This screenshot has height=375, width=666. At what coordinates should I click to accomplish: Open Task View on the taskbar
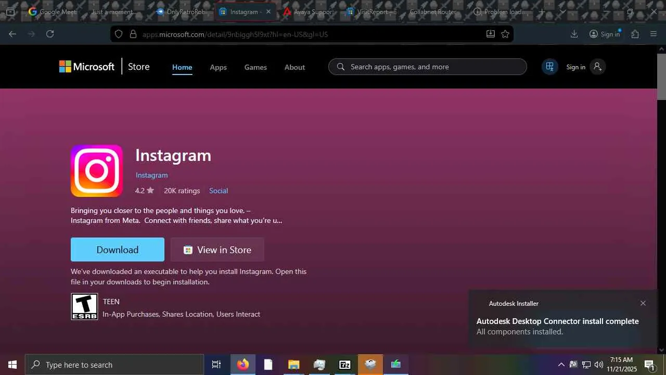[x=216, y=365]
